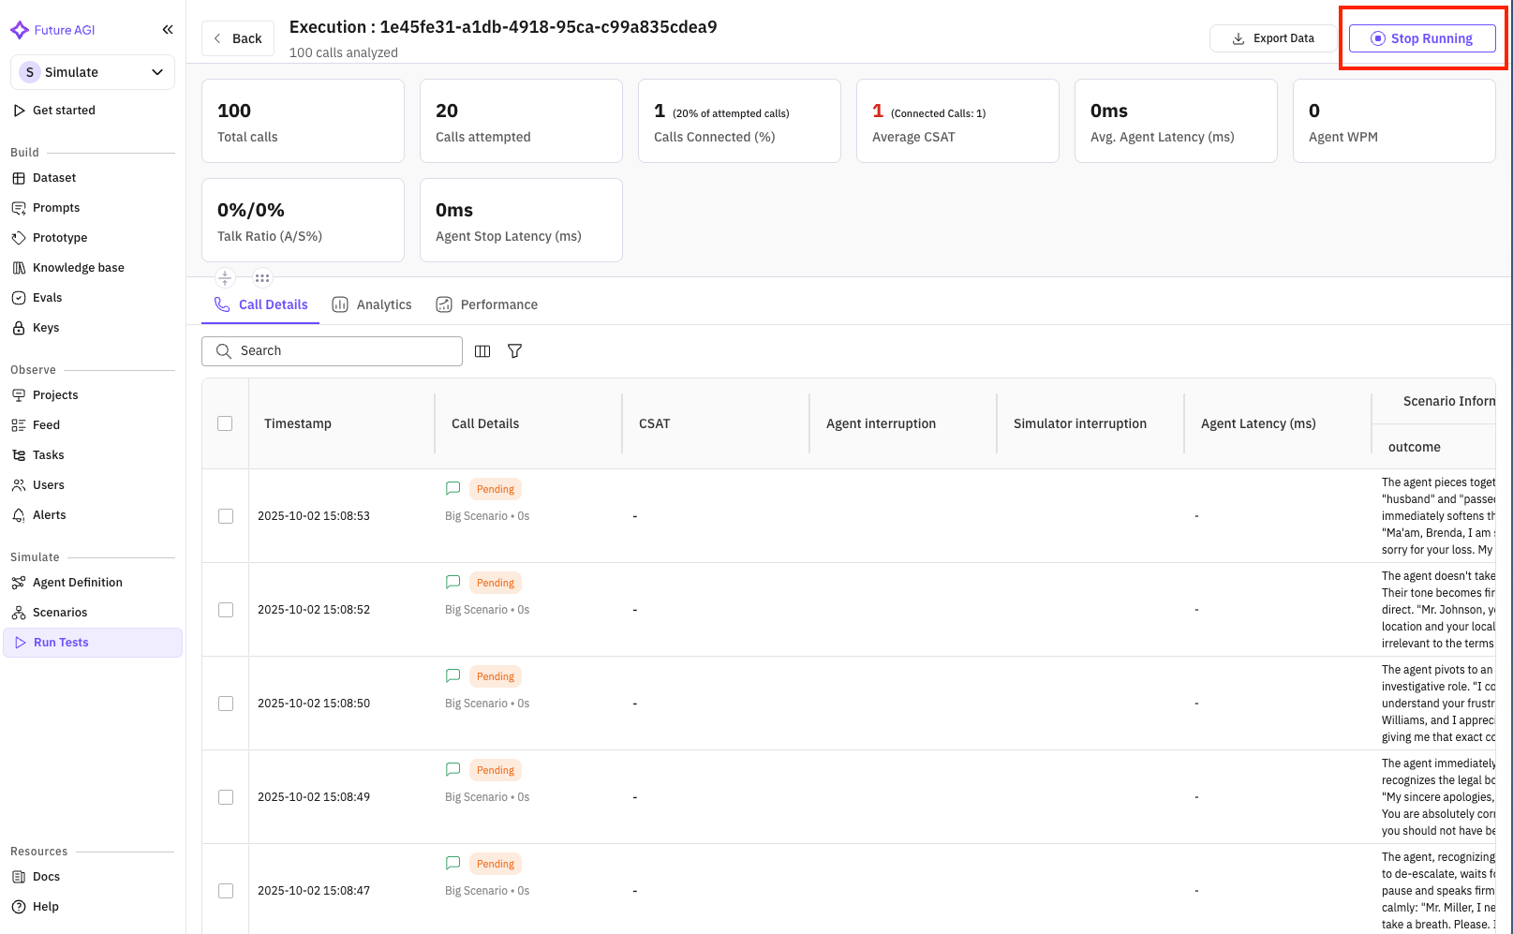Image resolution: width=1513 pixels, height=934 pixels.
Task: Click chat icon in 15:08:47 row
Action: (453, 863)
